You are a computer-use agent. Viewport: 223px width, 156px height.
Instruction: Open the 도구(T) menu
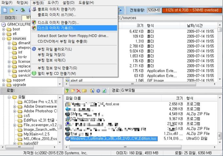point(53,3)
